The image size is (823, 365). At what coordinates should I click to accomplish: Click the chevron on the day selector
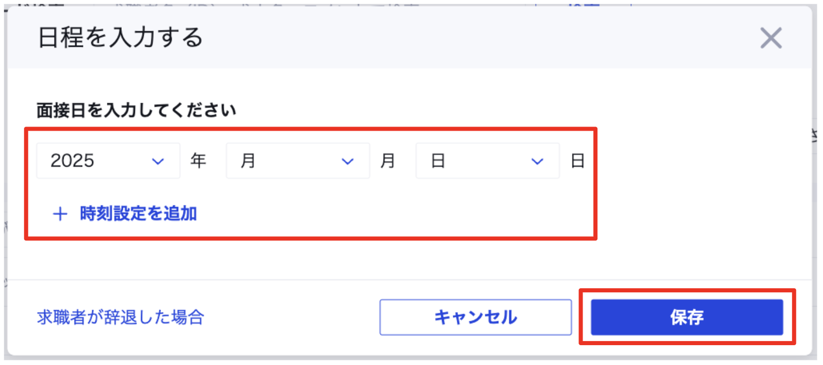tap(536, 161)
